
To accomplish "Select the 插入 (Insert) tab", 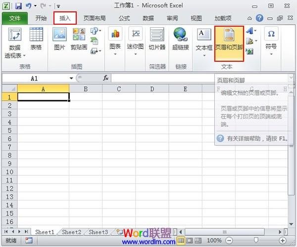I will coord(65,18).
